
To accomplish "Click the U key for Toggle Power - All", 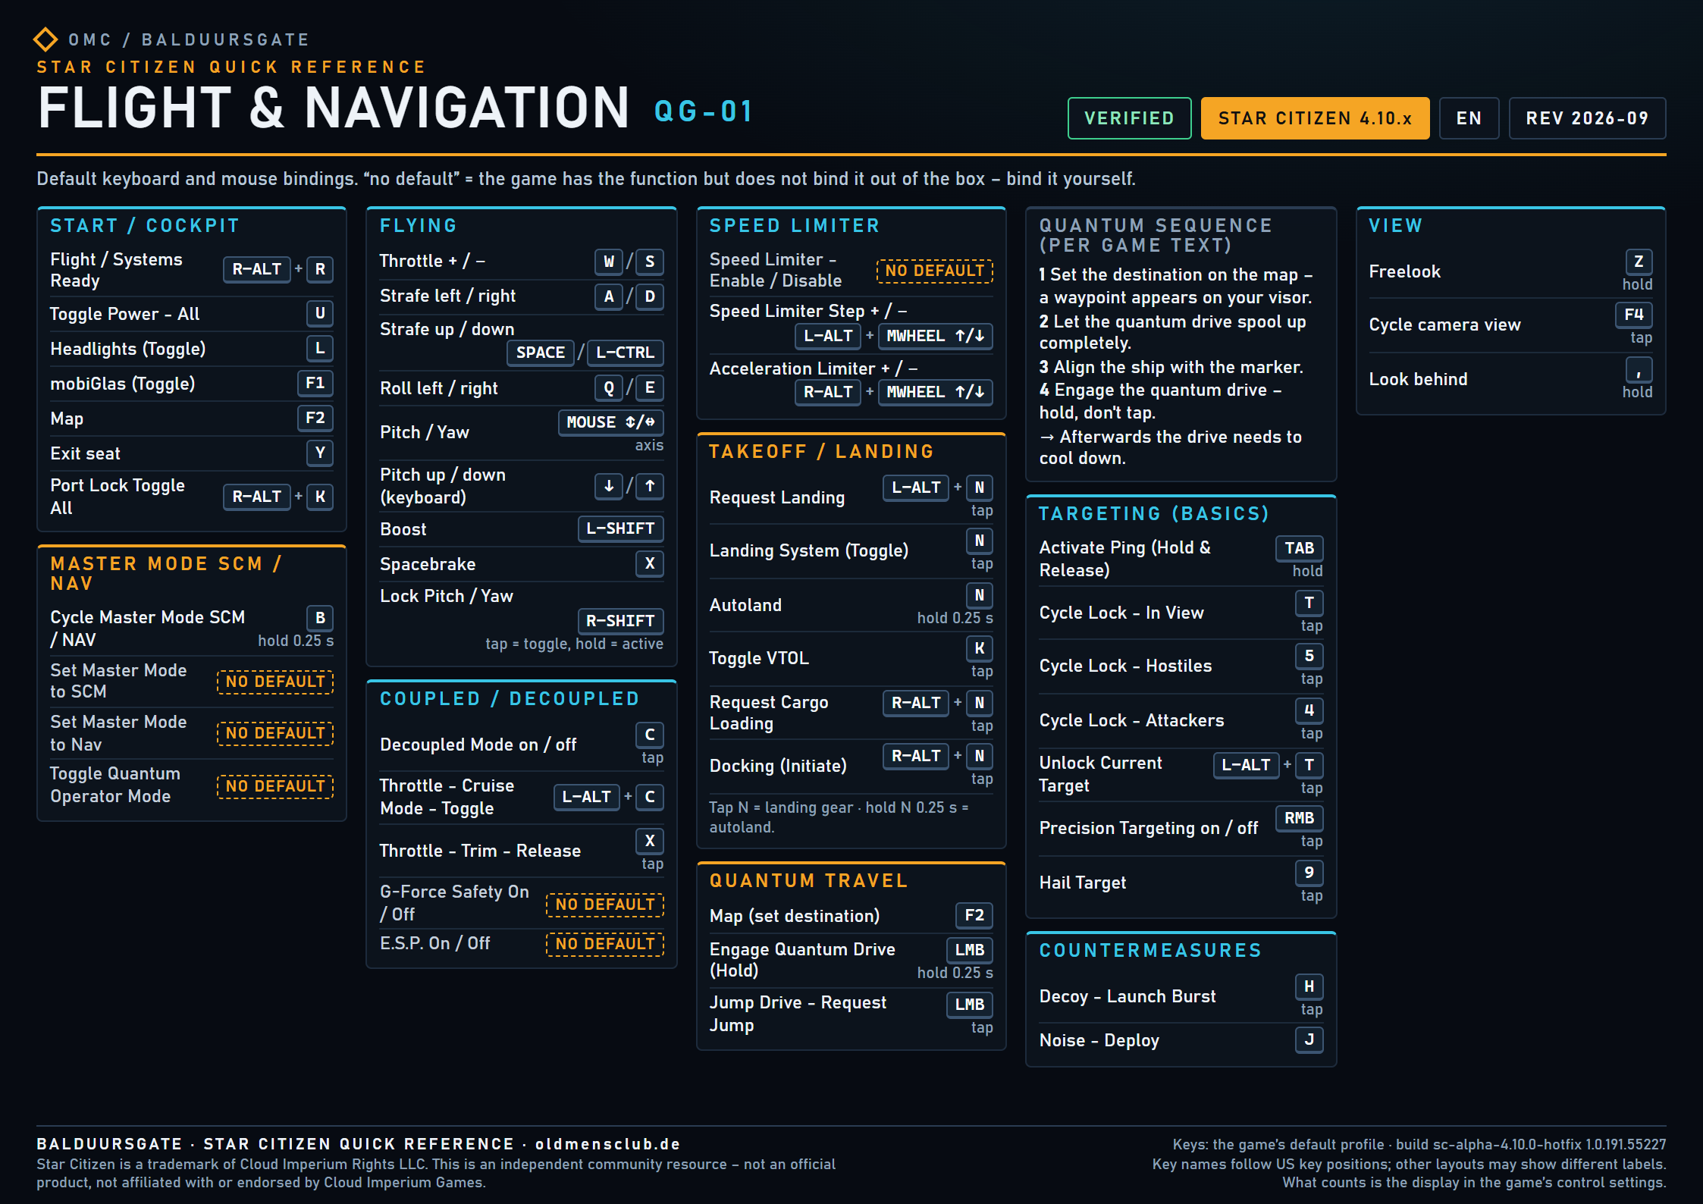I will pyautogui.click(x=320, y=313).
